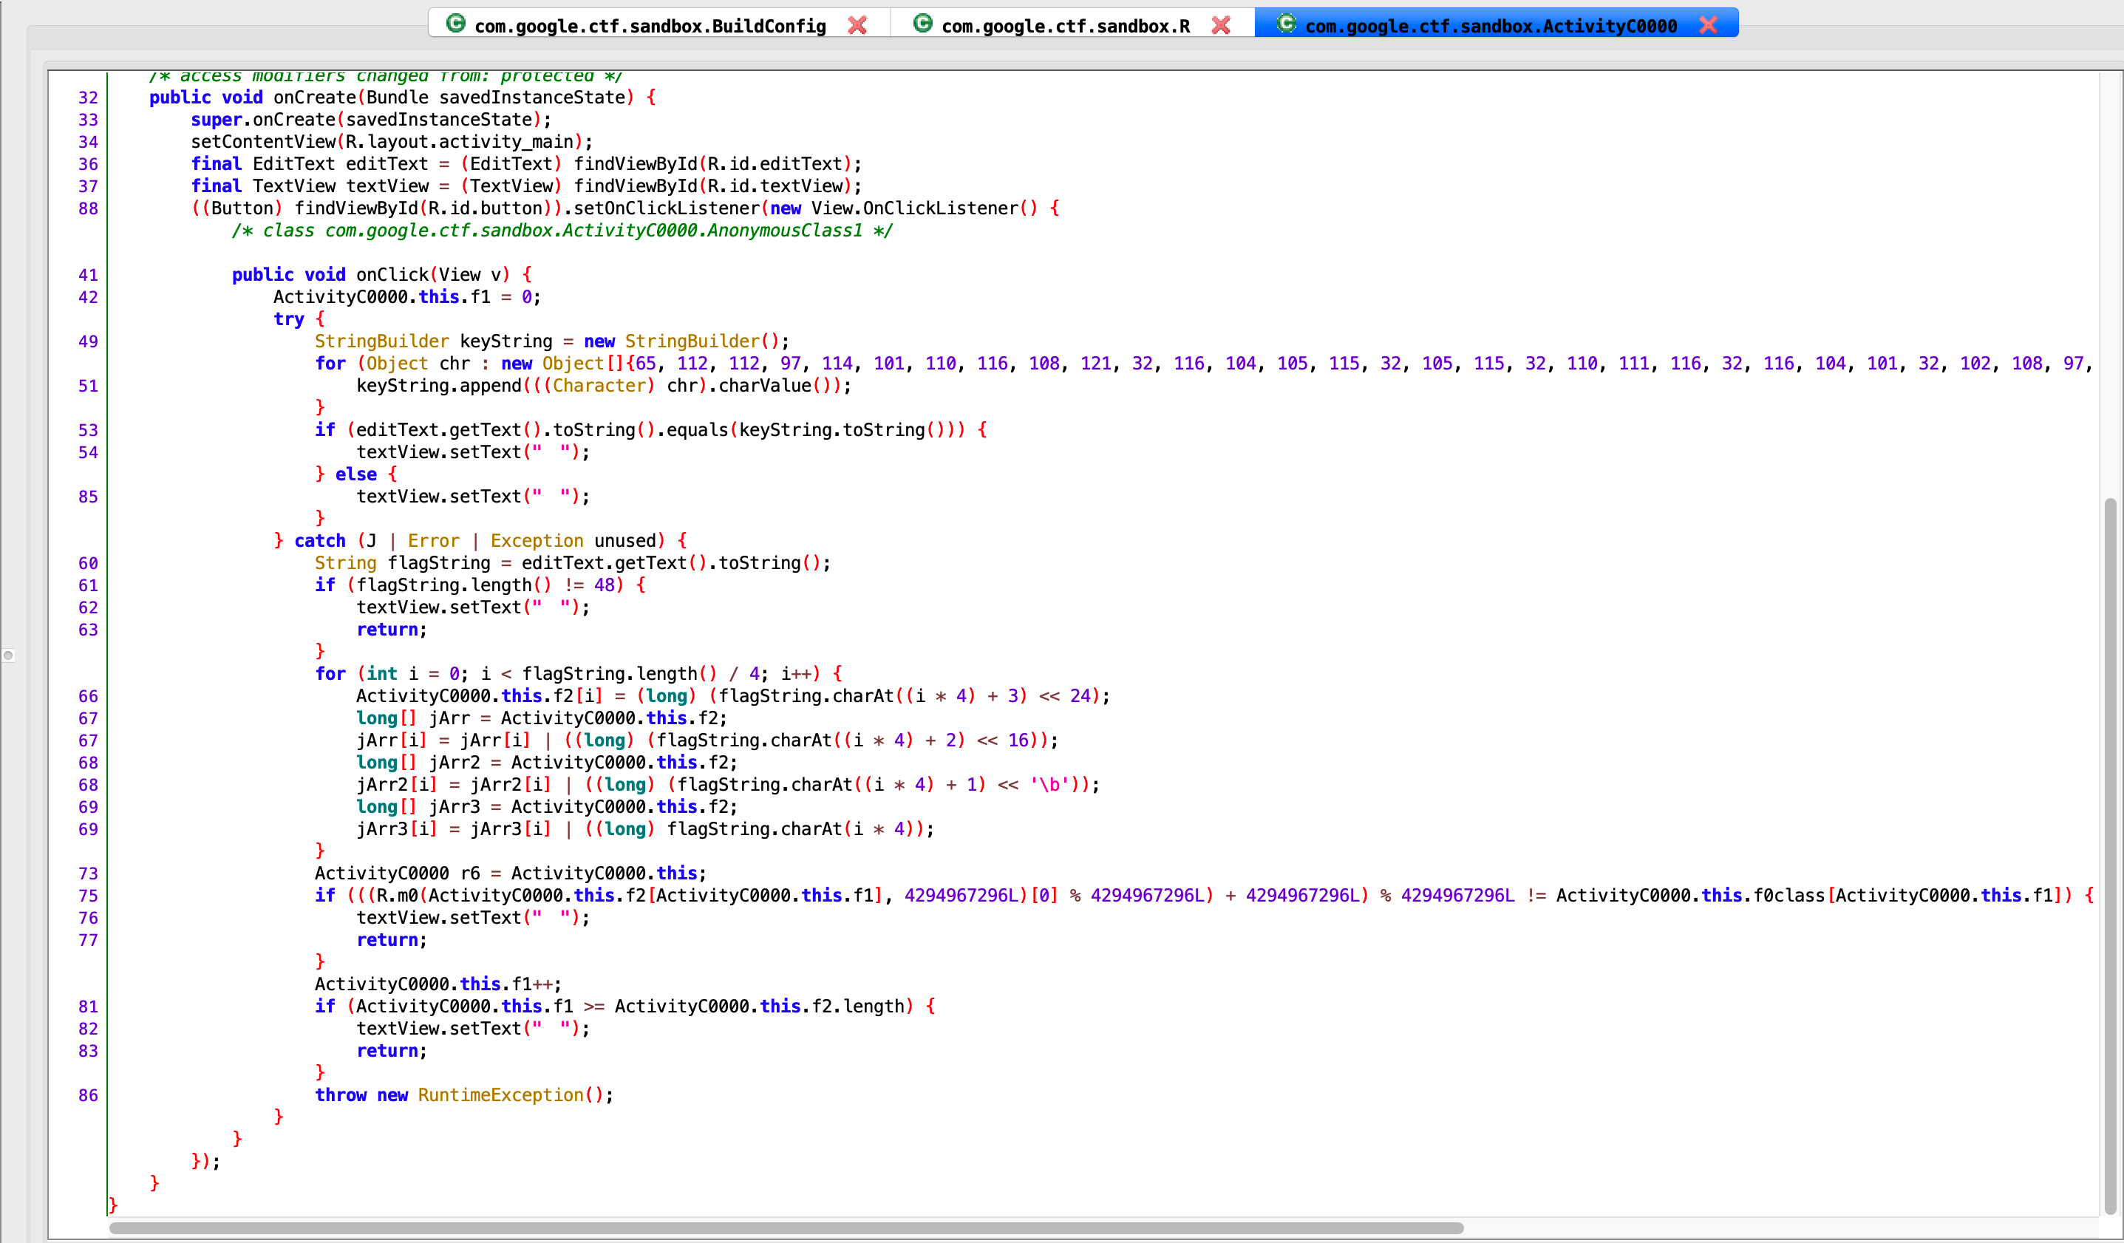Click the 'try' keyword

[289, 319]
